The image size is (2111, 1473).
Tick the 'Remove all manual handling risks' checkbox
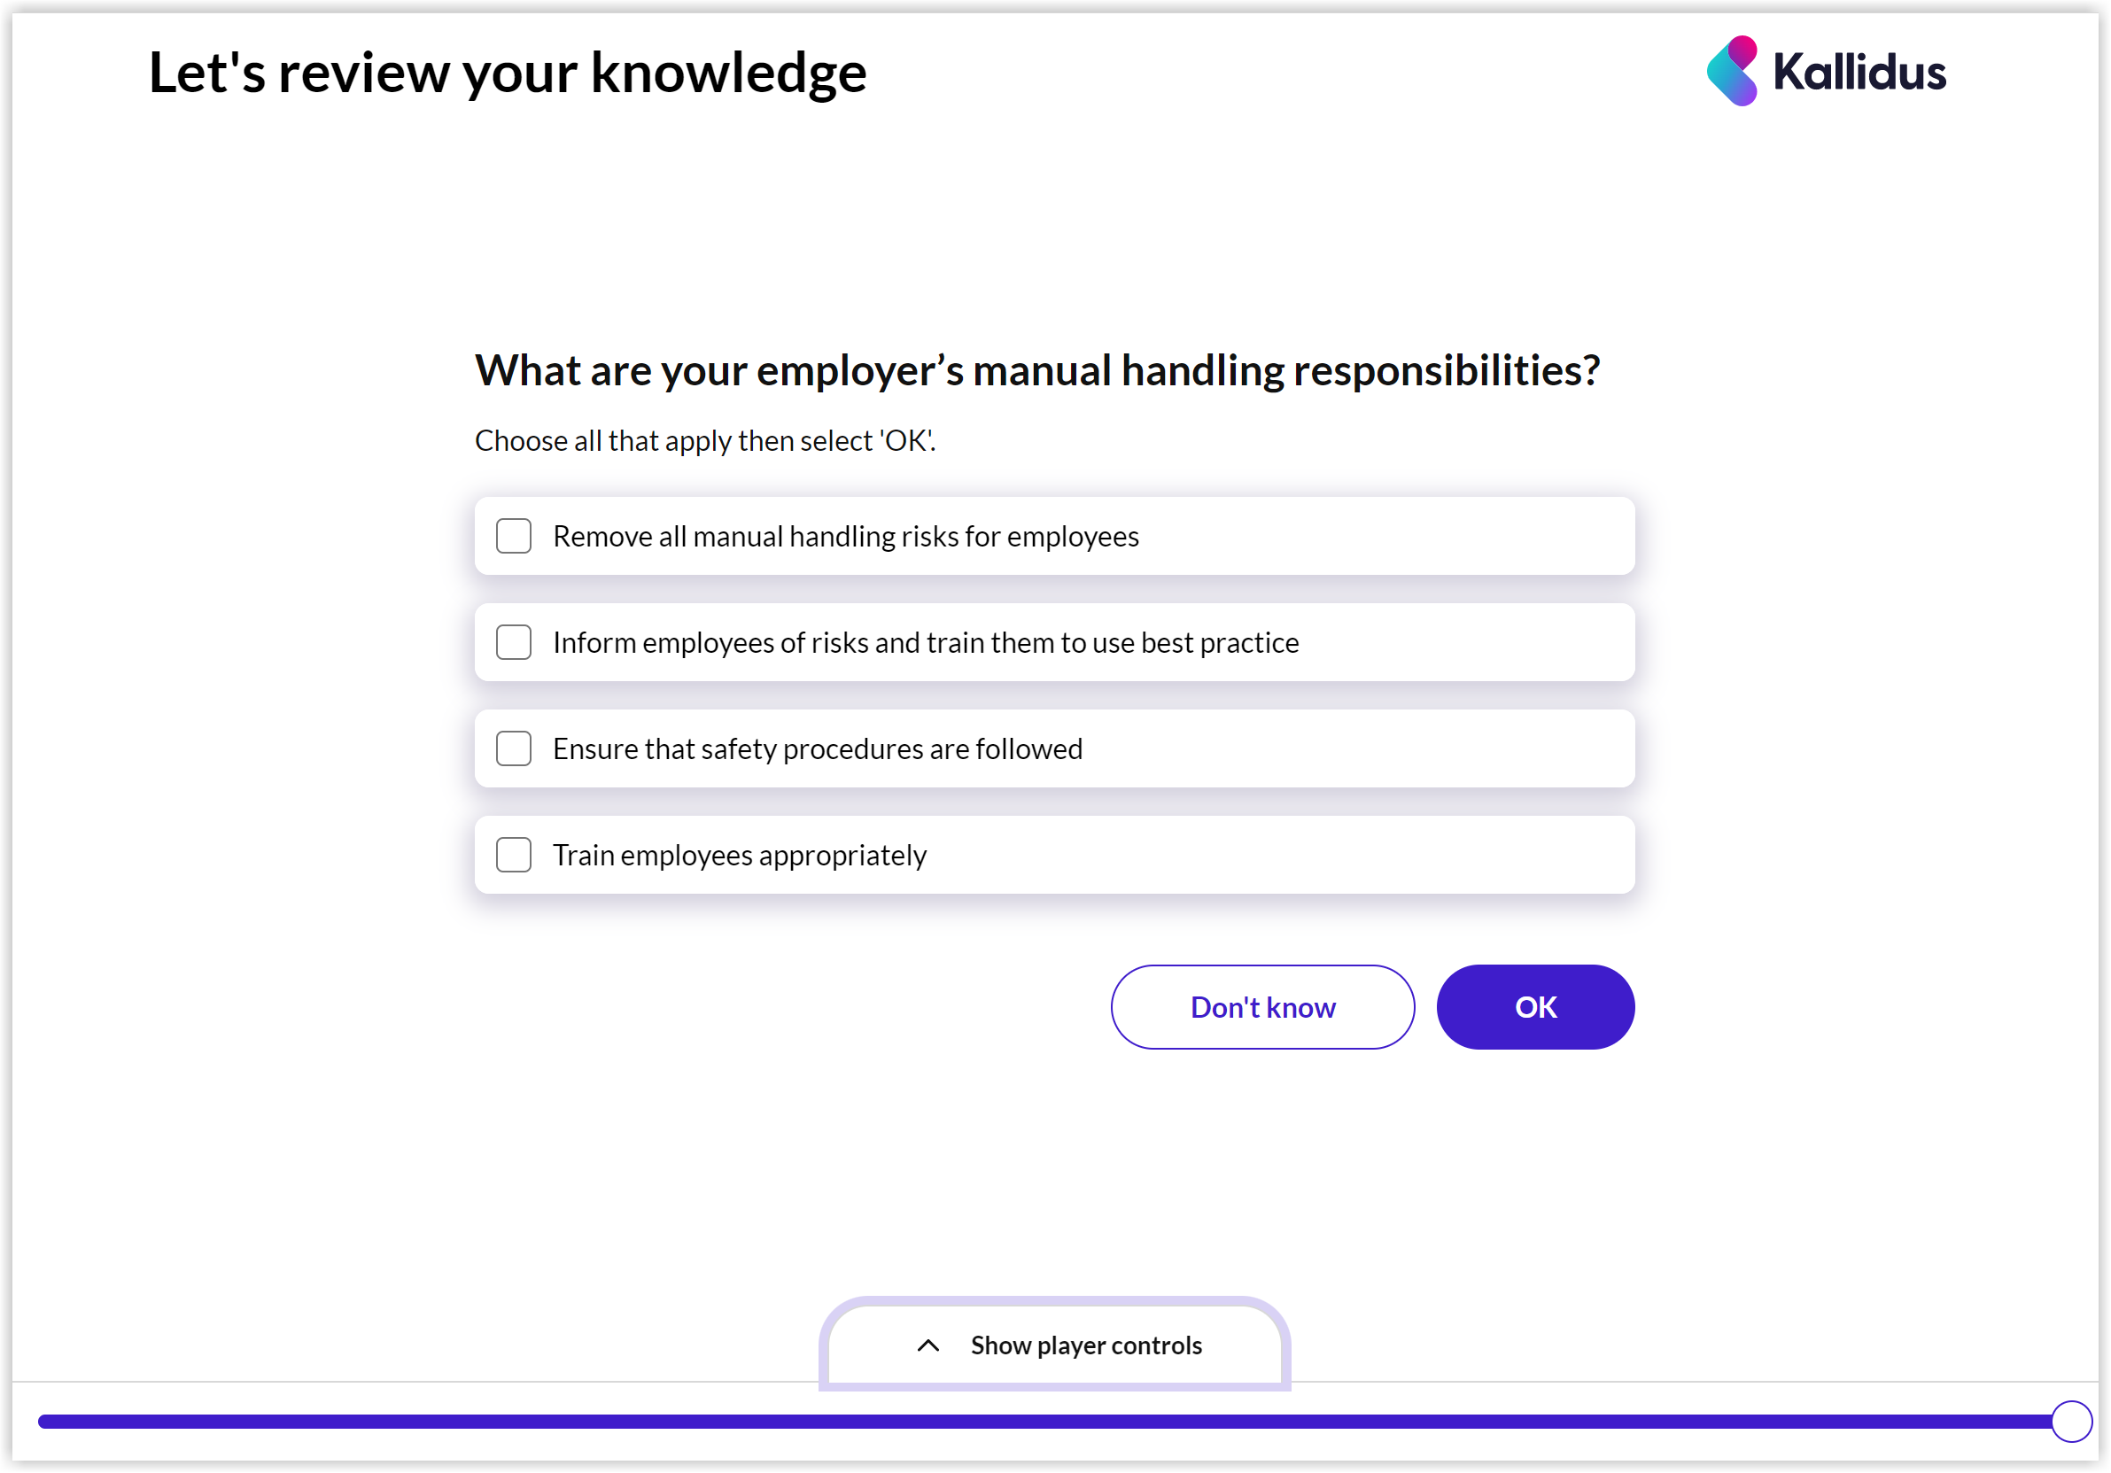pos(513,536)
